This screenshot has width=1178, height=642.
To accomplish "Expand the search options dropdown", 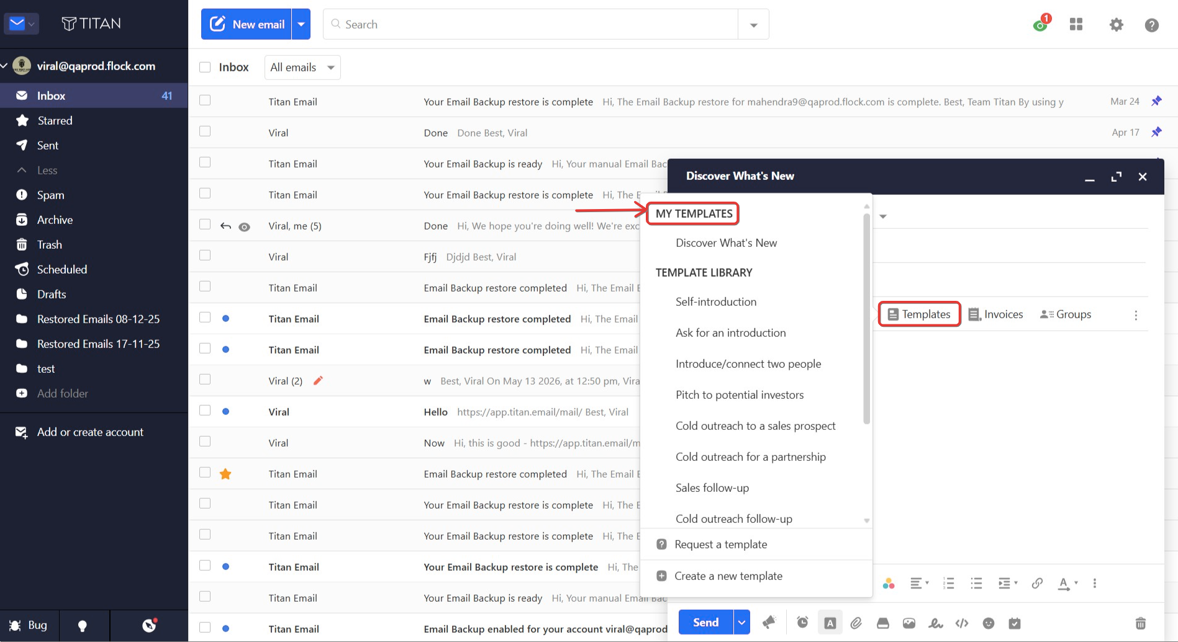I will (753, 25).
